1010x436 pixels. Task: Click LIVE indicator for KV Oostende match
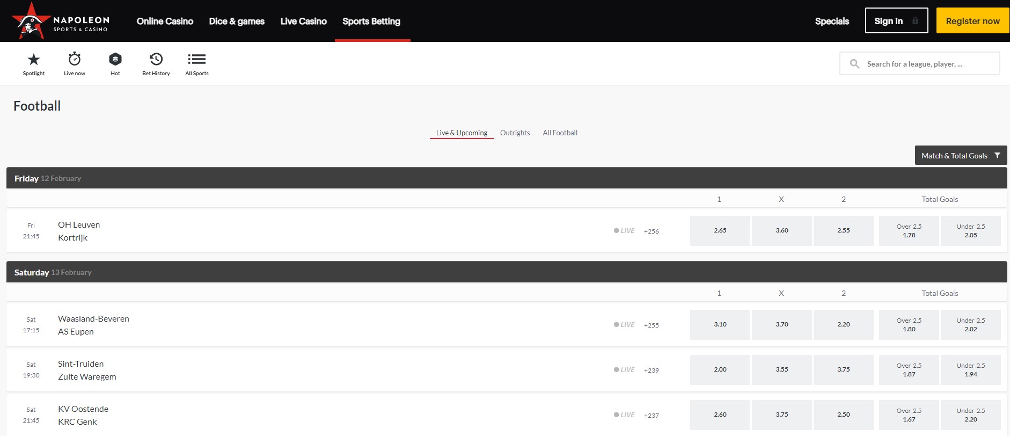(x=624, y=415)
